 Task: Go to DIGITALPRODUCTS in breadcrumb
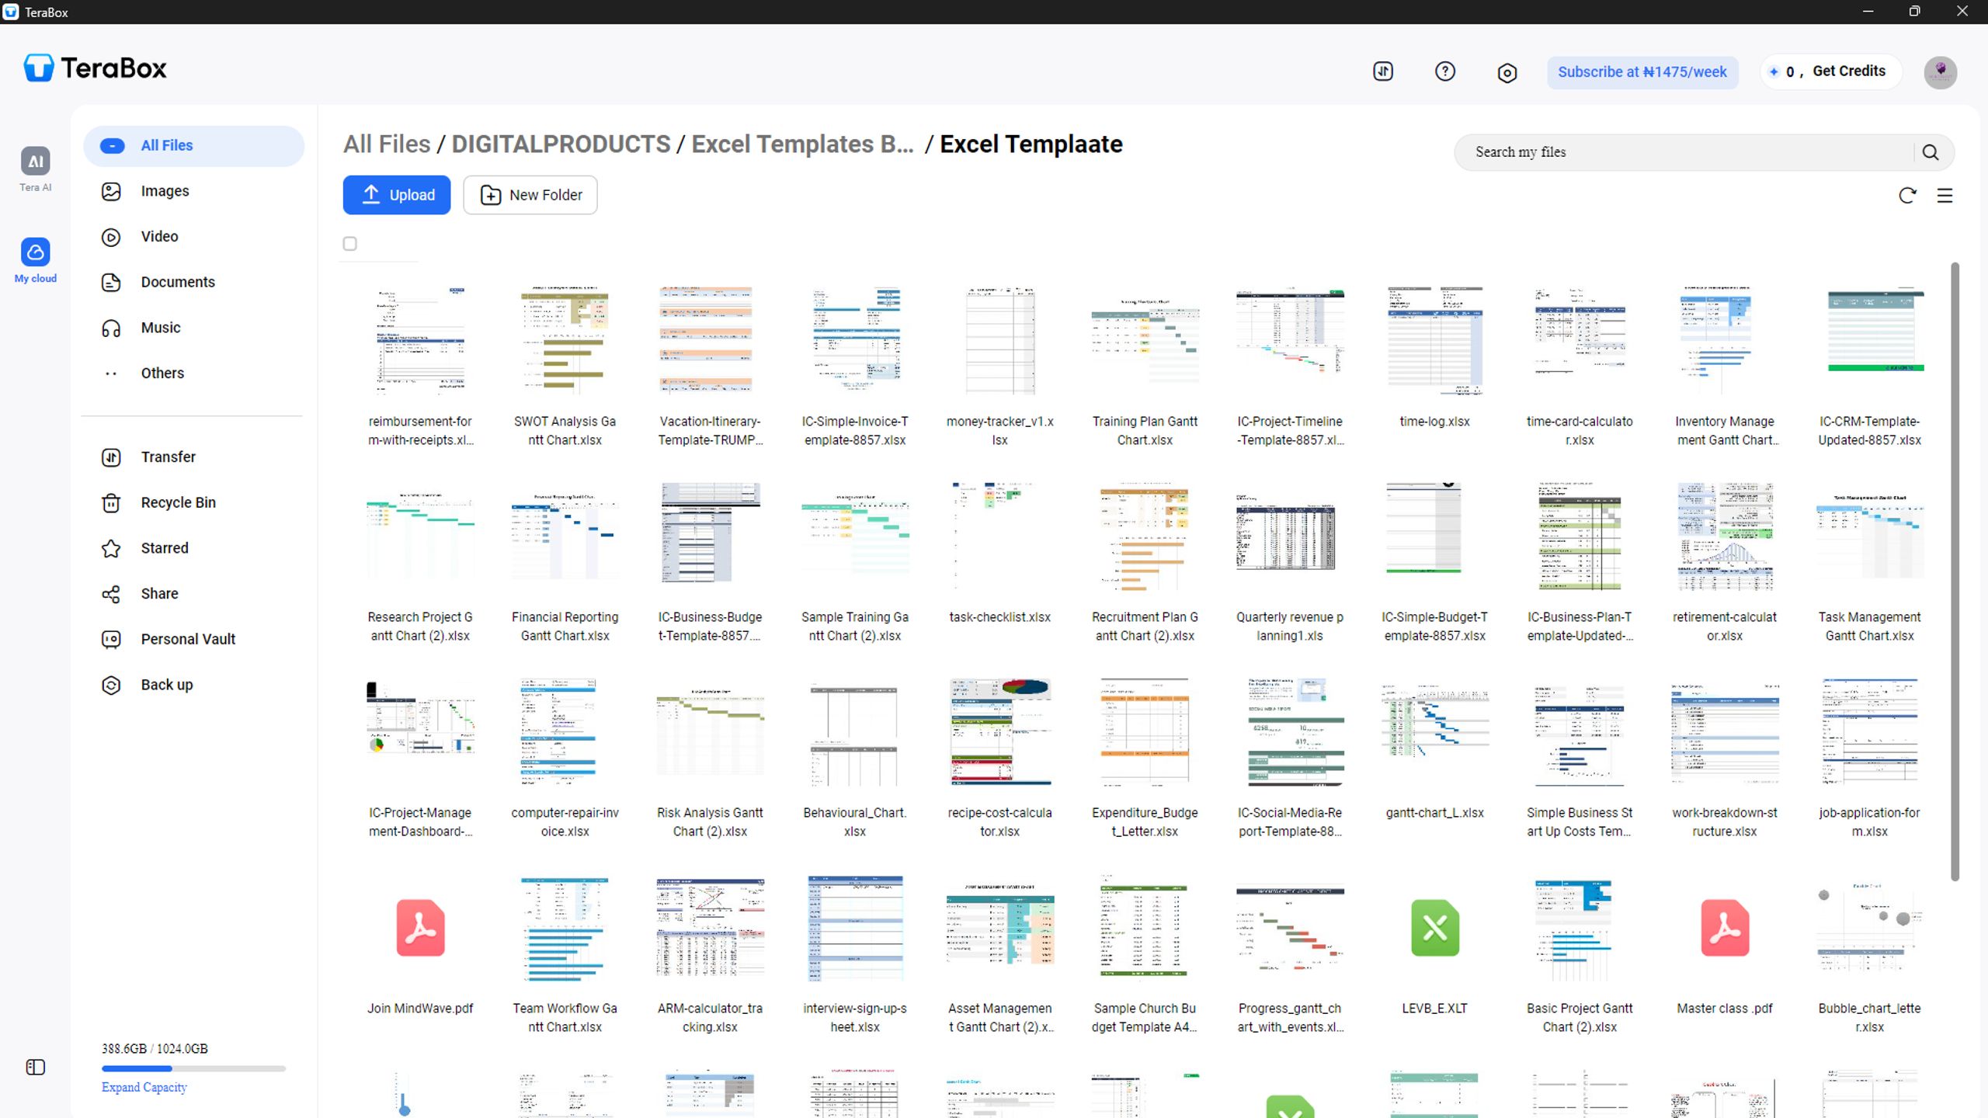coord(561,144)
